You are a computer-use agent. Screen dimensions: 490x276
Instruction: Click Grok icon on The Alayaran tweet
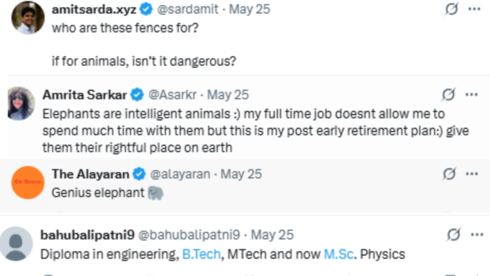[449, 174]
